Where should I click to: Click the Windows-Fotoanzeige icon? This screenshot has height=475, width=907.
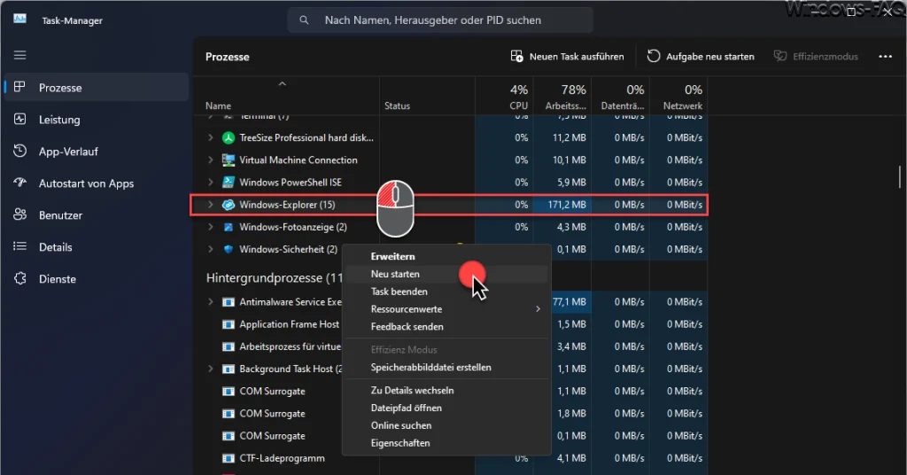(x=229, y=227)
